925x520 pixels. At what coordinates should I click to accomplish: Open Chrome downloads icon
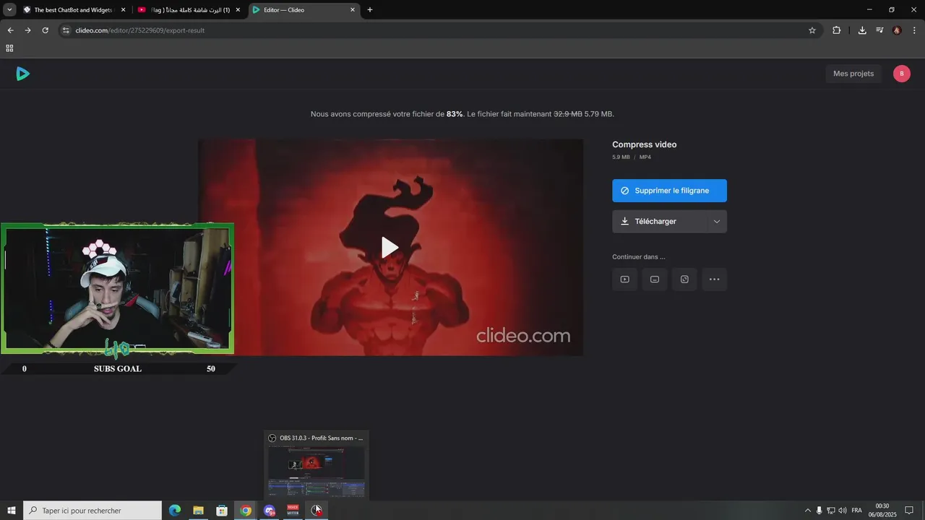(x=862, y=30)
